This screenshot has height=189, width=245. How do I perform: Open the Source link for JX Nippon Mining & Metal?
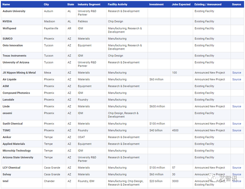coord(236,73)
